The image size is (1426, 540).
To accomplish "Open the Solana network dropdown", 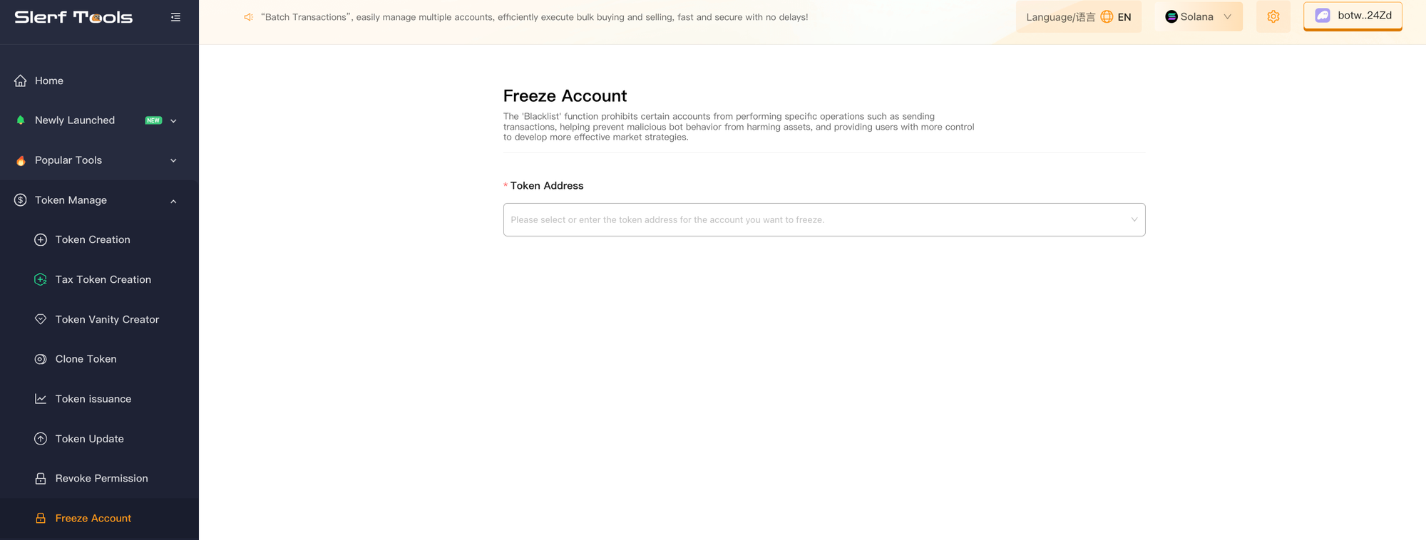I will pos(1199,16).
